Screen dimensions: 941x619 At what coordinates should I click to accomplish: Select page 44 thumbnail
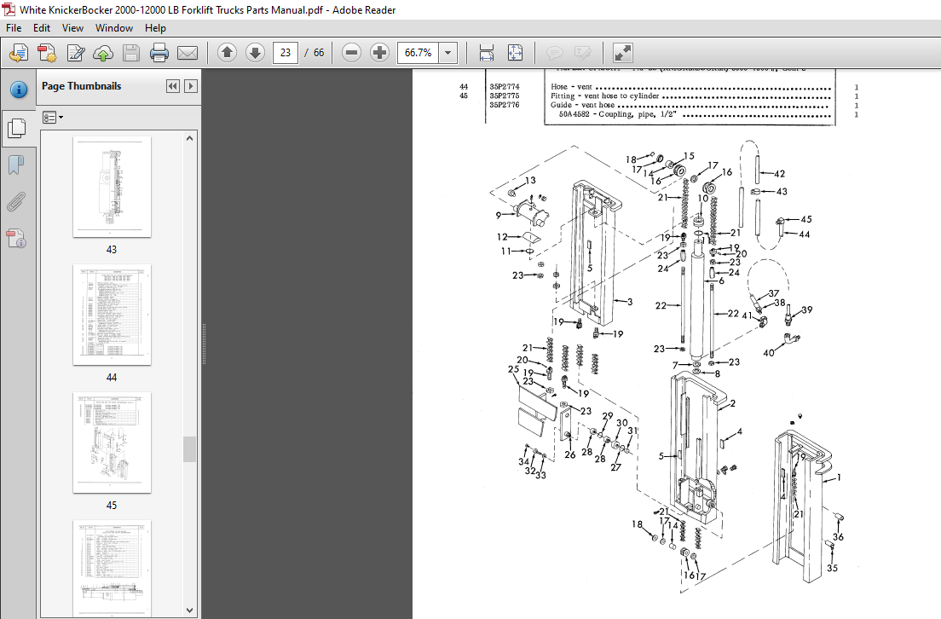click(x=113, y=315)
